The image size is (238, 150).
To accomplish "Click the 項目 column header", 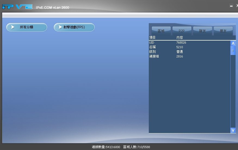I will pyautogui.click(x=152, y=38).
